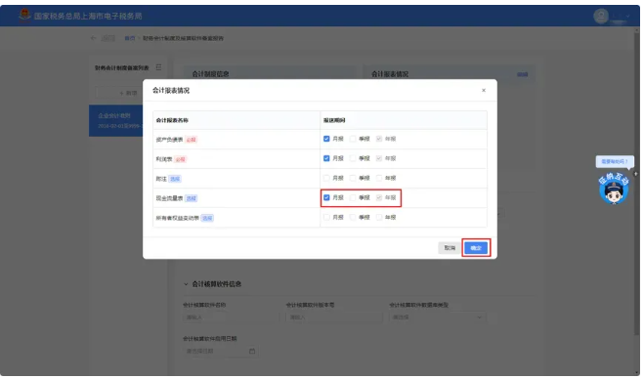Cancel the dialog with the 取消 button
644x379 pixels.
point(450,248)
